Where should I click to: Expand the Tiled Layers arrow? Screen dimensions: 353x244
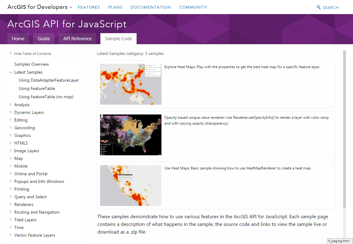tap(10, 219)
